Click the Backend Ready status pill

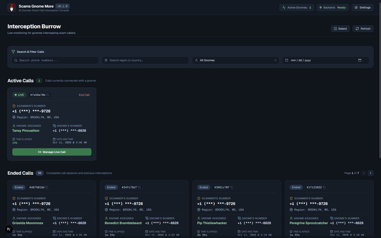tap(333, 8)
